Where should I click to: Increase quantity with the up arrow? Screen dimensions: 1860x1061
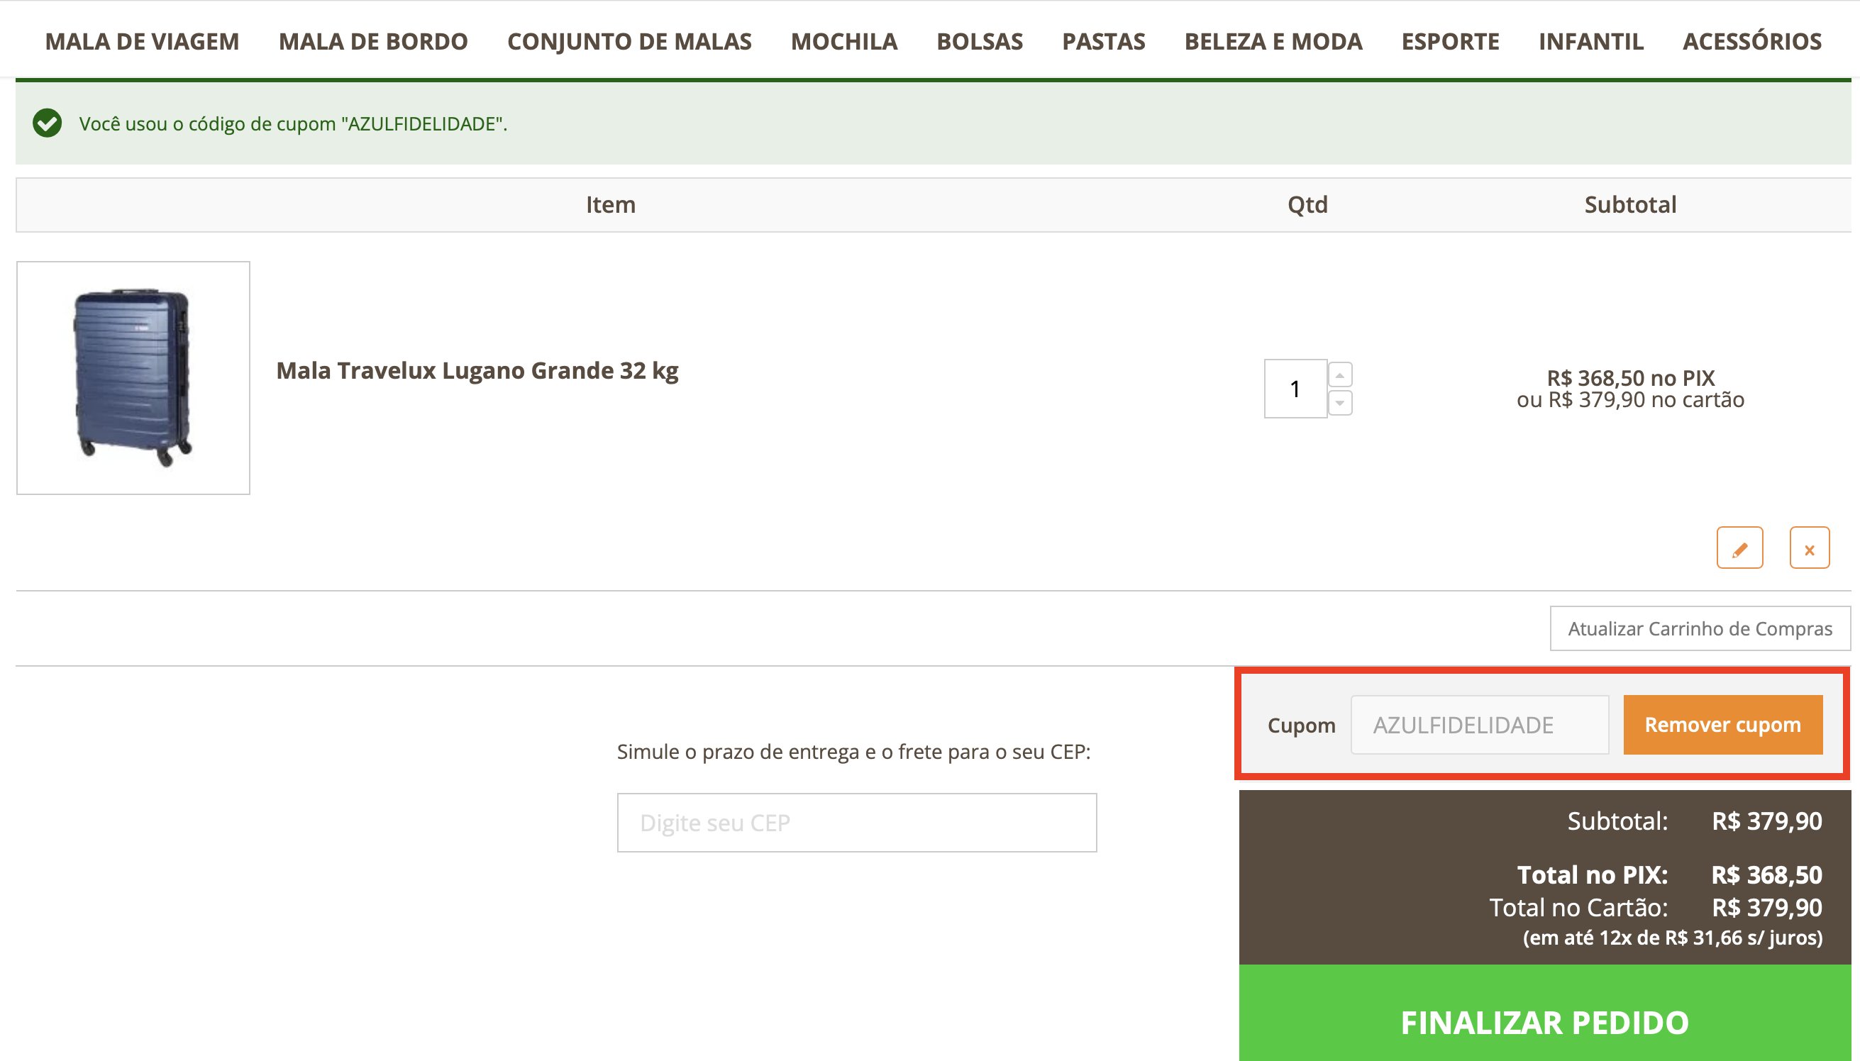tap(1339, 374)
